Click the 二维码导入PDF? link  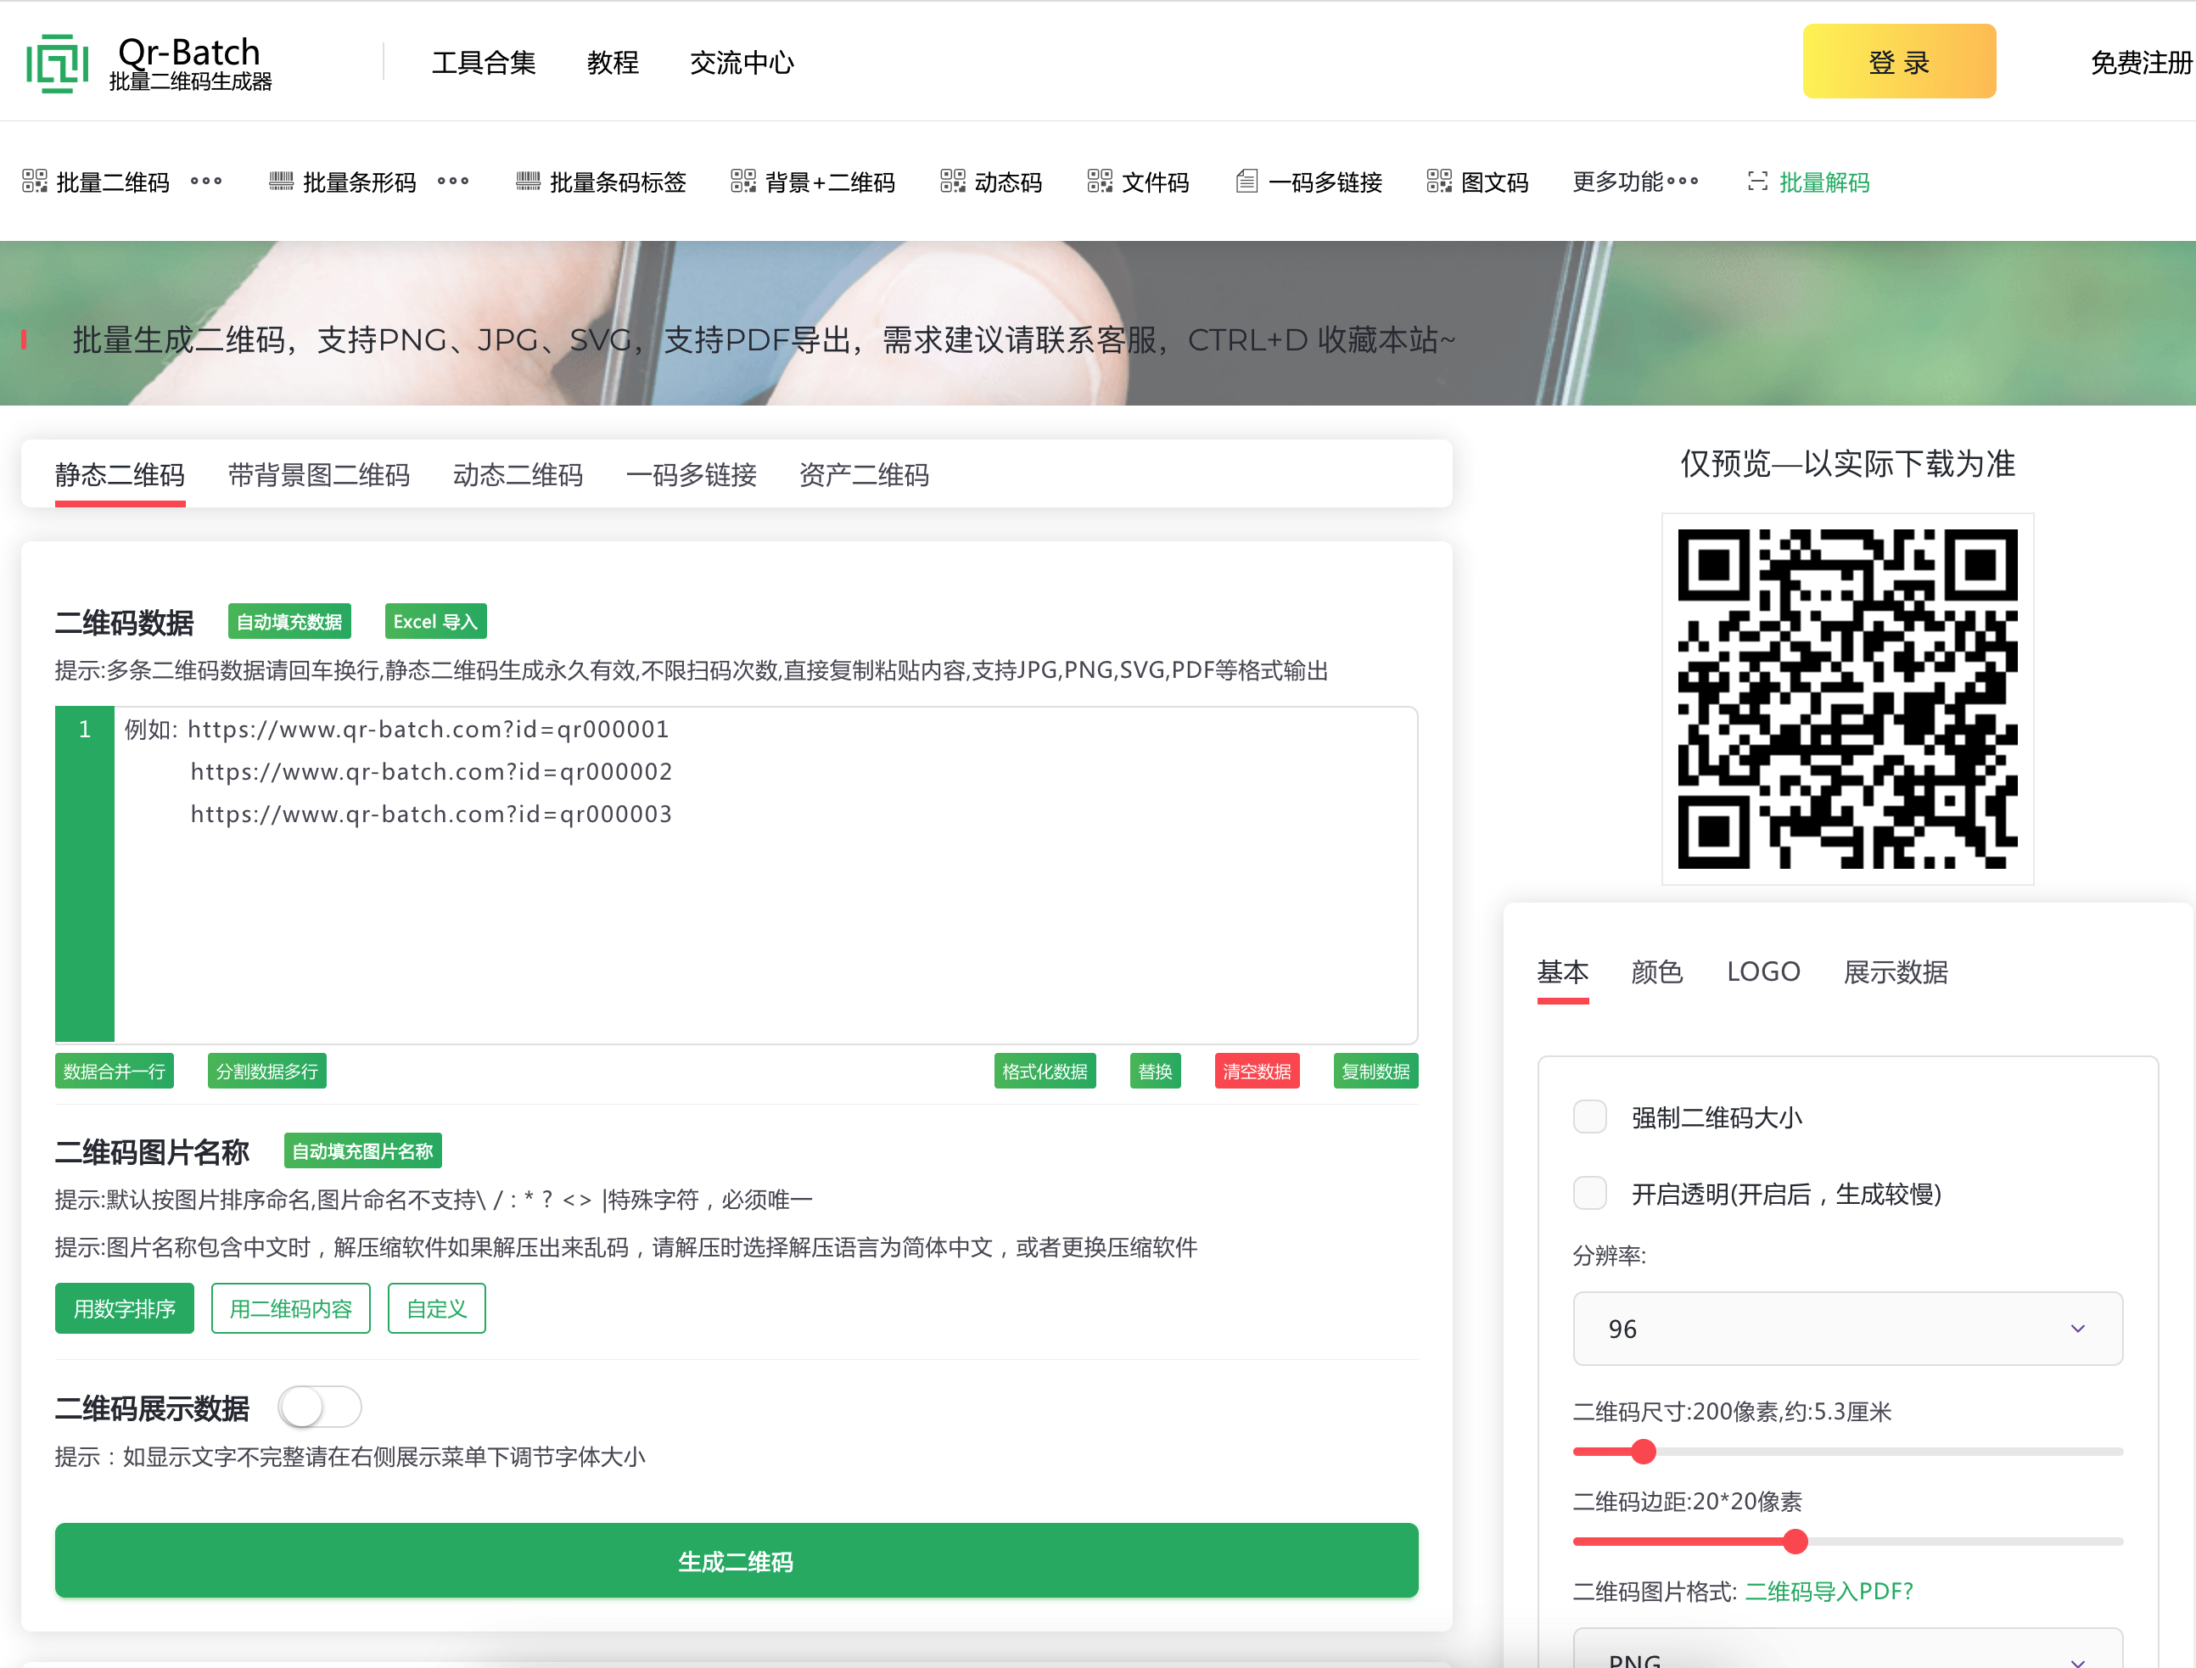click(1829, 1592)
